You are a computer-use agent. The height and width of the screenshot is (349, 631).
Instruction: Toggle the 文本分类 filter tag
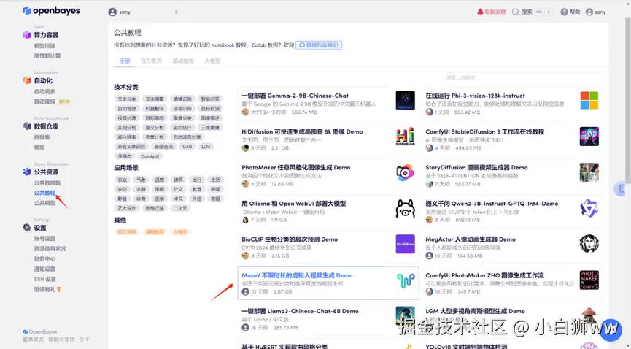click(x=127, y=99)
